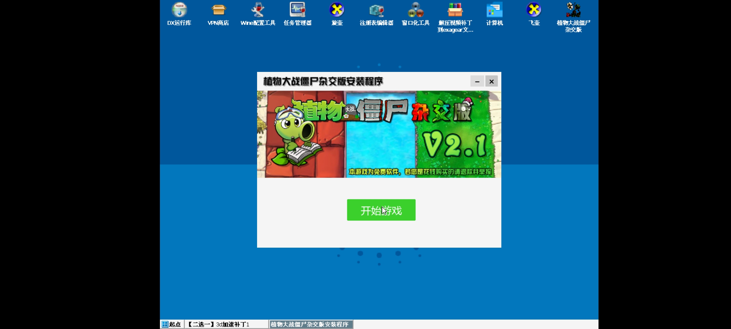Launch the 窗口化工具 desktop icon

click(x=415, y=10)
